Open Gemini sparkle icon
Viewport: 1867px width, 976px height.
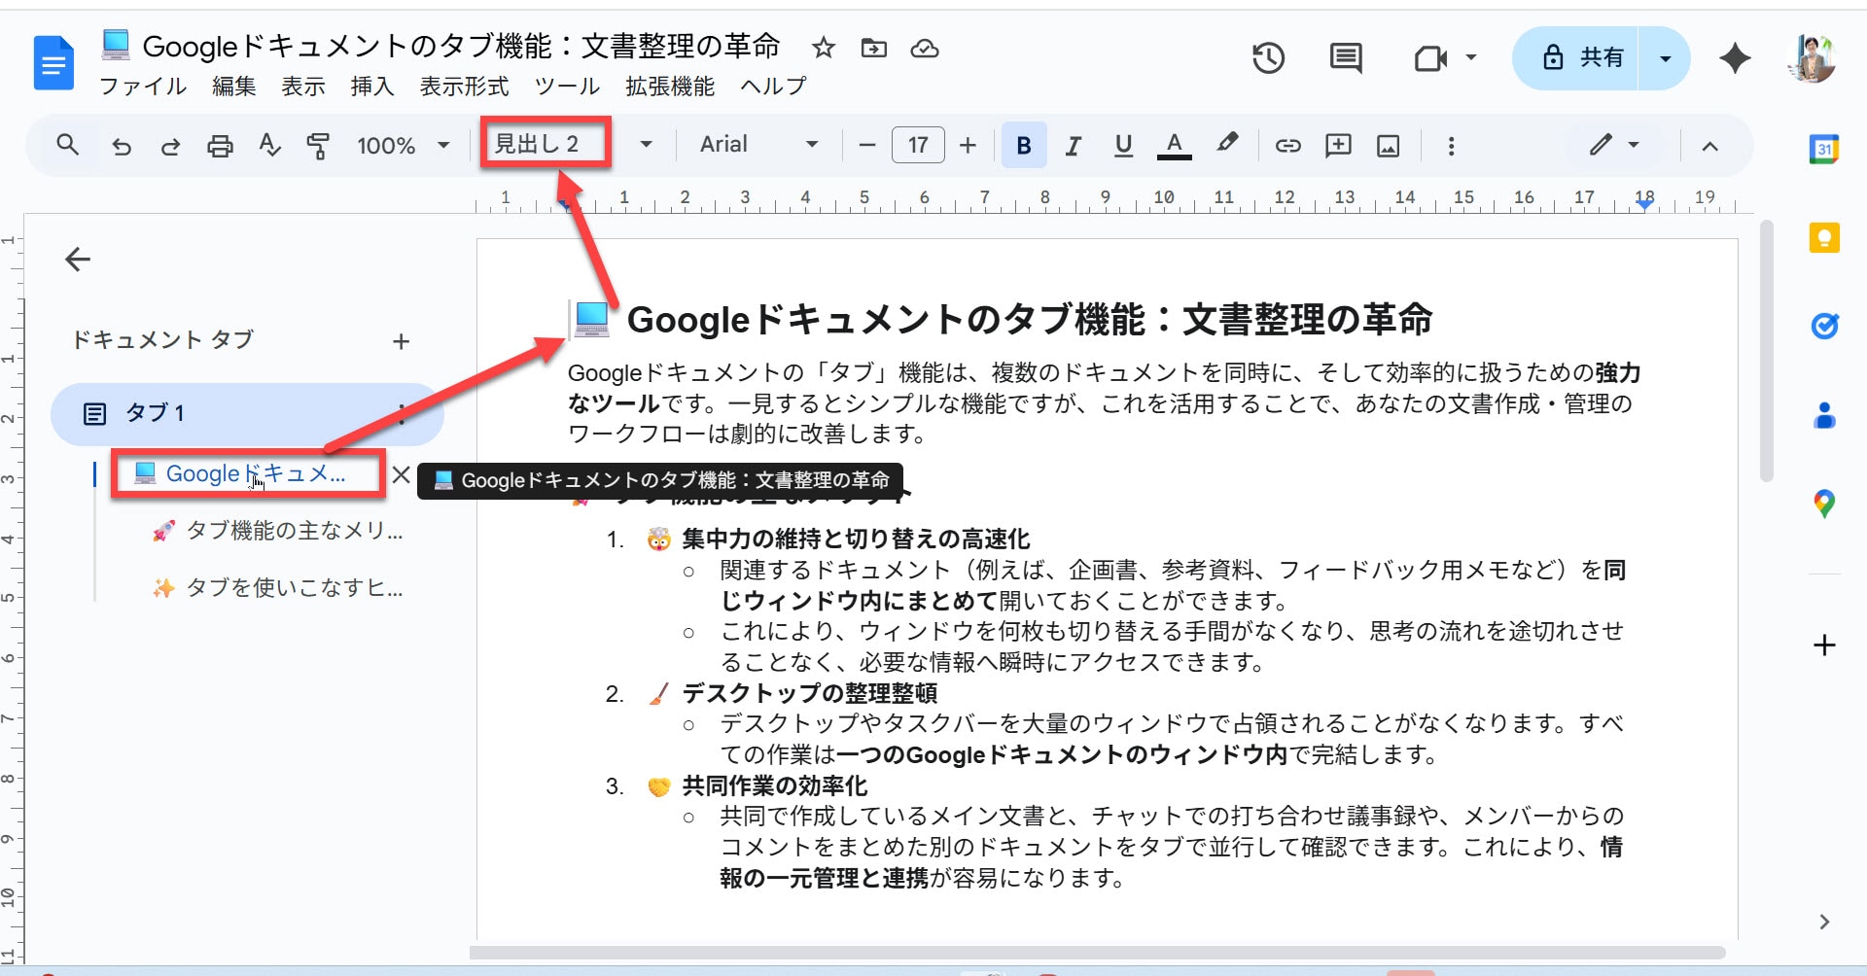[x=1735, y=58]
